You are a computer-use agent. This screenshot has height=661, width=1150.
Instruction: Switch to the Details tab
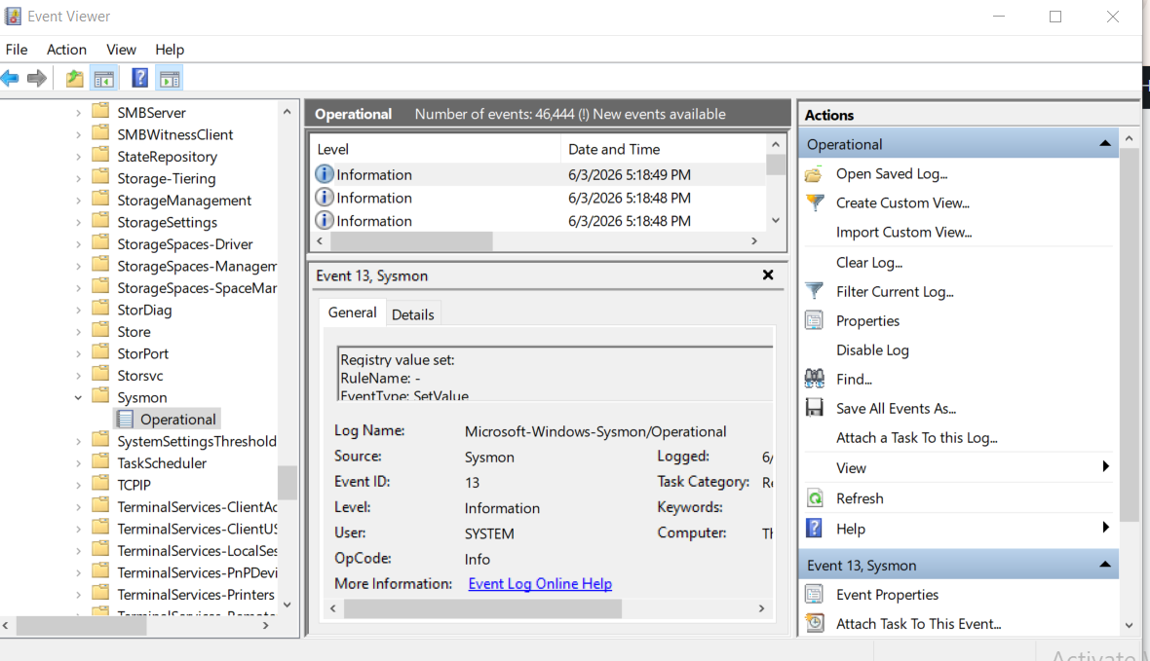(x=413, y=314)
